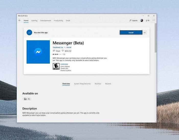Click the Share icon under the app title
This screenshot has height=140, width=179.
coord(54,51)
